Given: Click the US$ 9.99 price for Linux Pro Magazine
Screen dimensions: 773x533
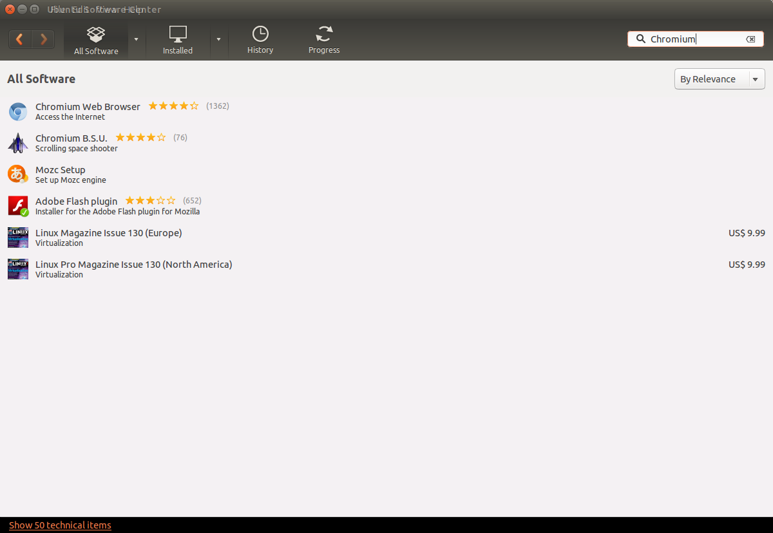Looking at the screenshot, I should (747, 265).
